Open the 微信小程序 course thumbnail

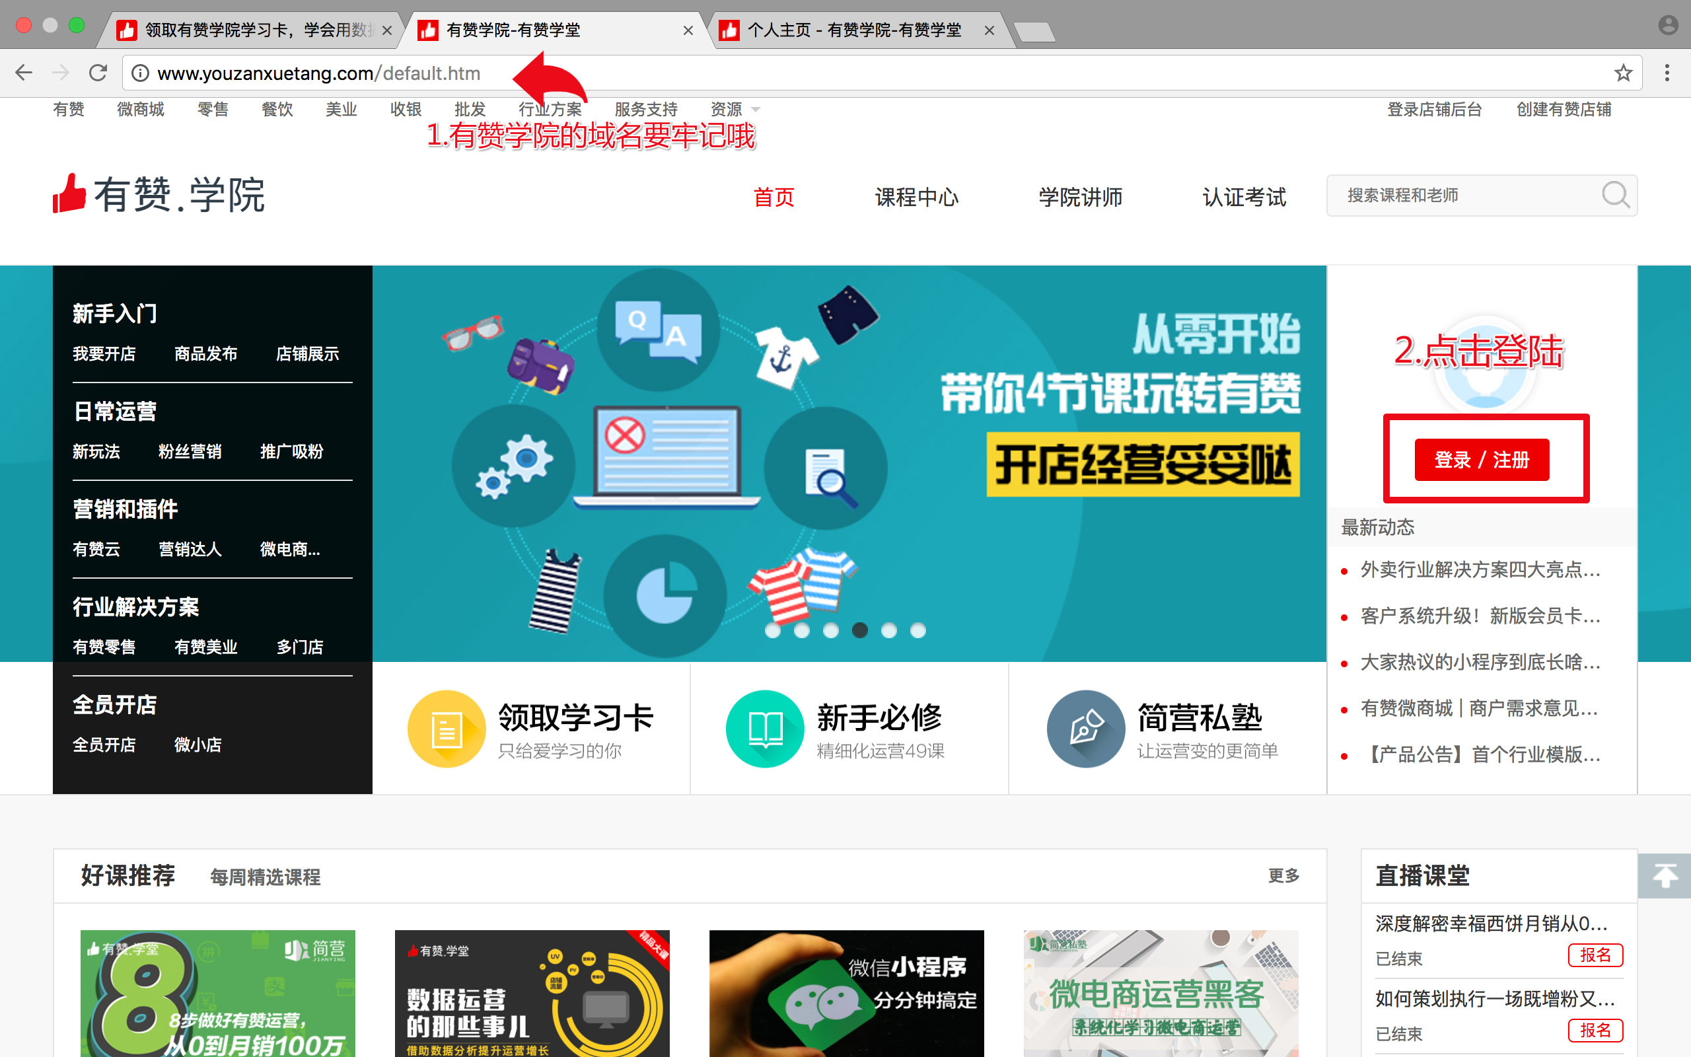pyautogui.click(x=846, y=993)
